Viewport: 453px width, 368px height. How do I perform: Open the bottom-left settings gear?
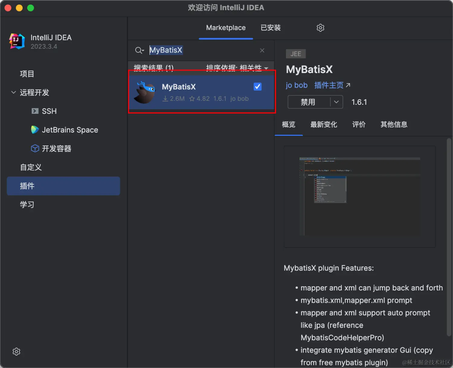coord(16,352)
